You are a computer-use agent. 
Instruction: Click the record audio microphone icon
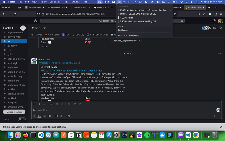point(61,116)
